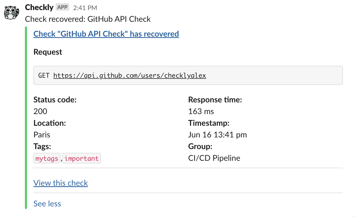Click the 'mytags' tag chip
The image size is (354, 217).
(47, 158)
